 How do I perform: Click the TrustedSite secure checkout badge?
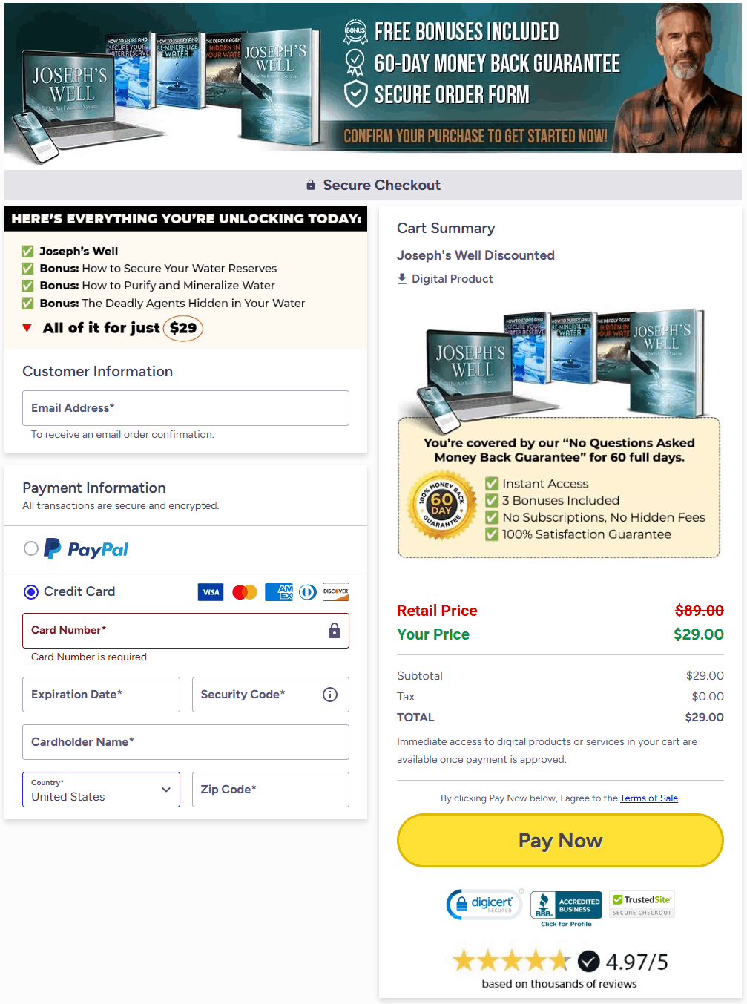[x=642, y=905]
